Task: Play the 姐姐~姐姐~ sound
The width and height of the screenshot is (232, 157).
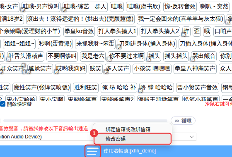Action: point(19,44)
